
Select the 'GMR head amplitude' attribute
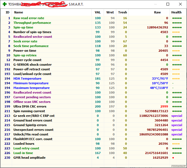29,158
